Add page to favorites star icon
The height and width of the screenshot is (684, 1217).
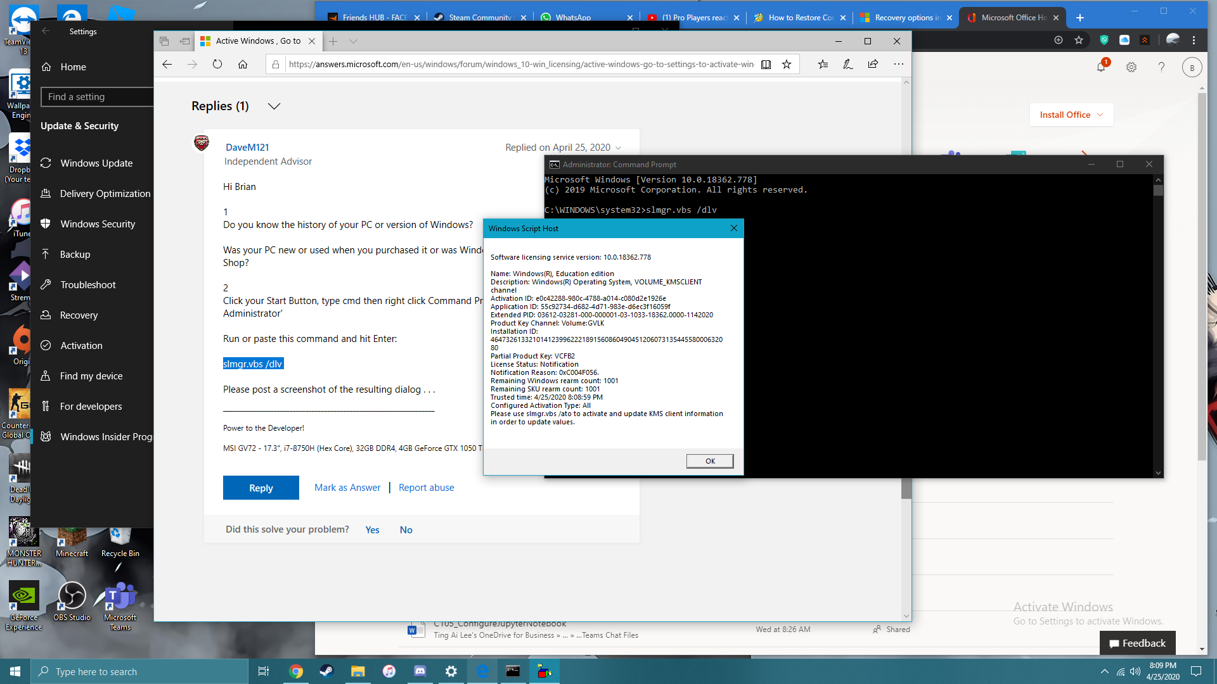coord(787,64)
